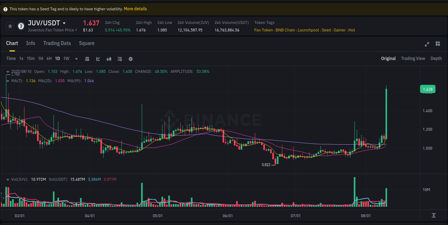
Task: Click the More details link
Action: pos(135,9)
